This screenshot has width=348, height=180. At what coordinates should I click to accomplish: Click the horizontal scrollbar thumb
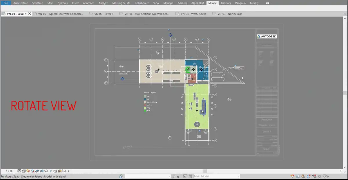[x=205, y=171]
